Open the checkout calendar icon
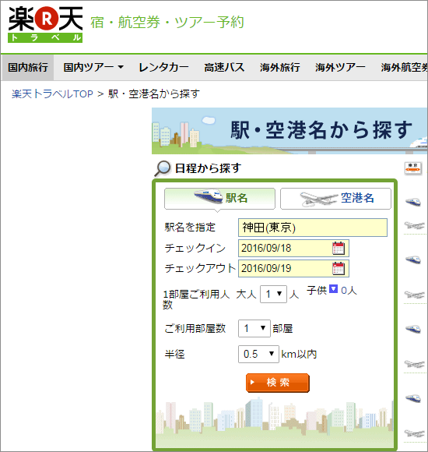 pyautogui.click(x=339, y=268)
